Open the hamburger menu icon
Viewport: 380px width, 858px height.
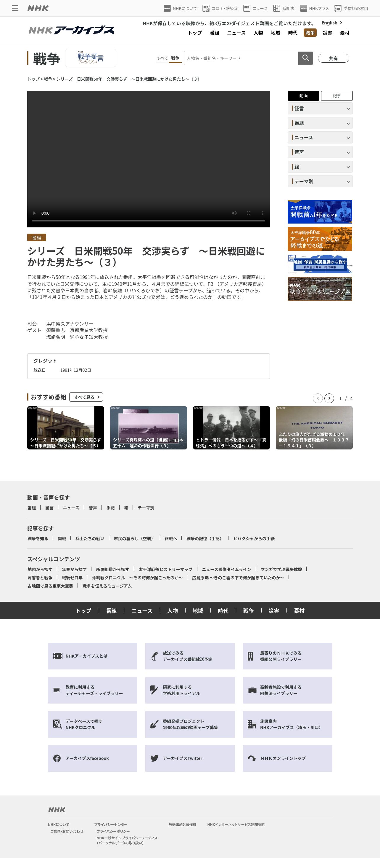click(15, 8)
